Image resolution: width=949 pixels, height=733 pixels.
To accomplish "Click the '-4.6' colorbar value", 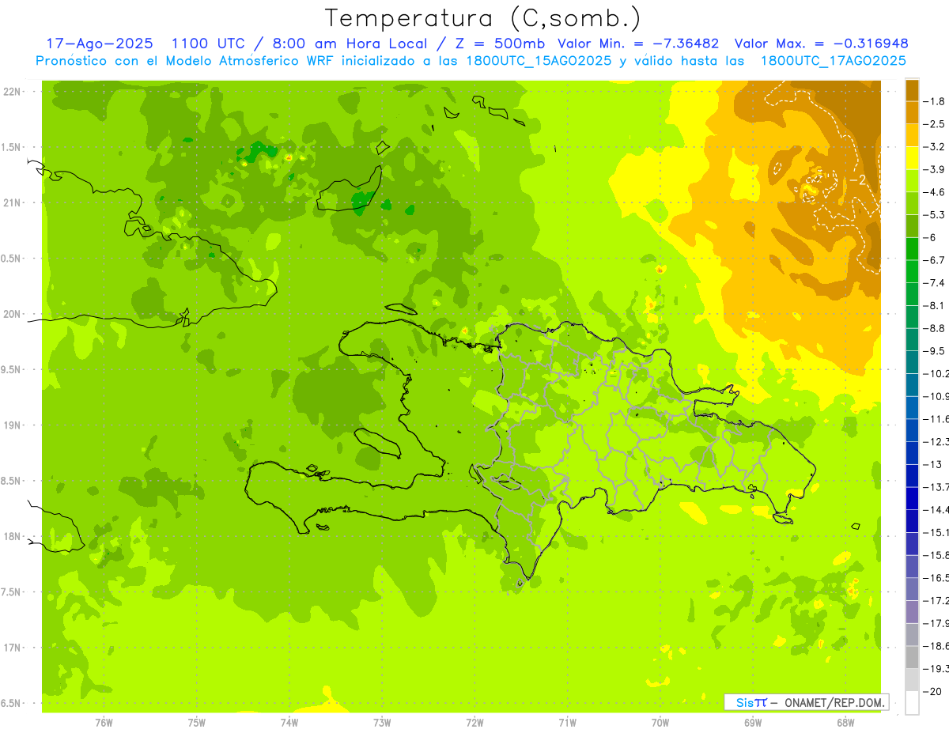I will coord(934,192).
